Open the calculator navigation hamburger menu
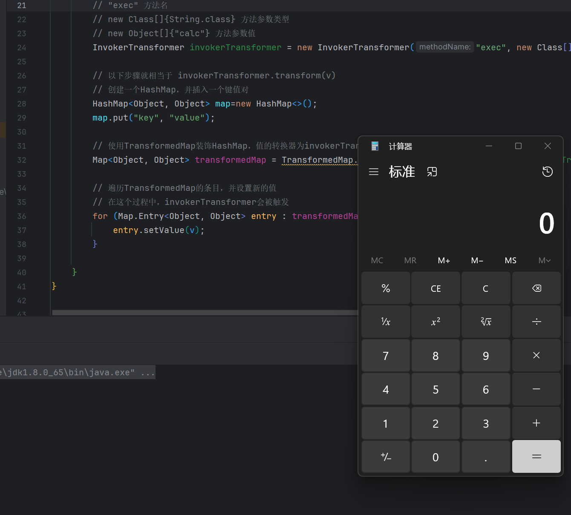 (374, 172)
